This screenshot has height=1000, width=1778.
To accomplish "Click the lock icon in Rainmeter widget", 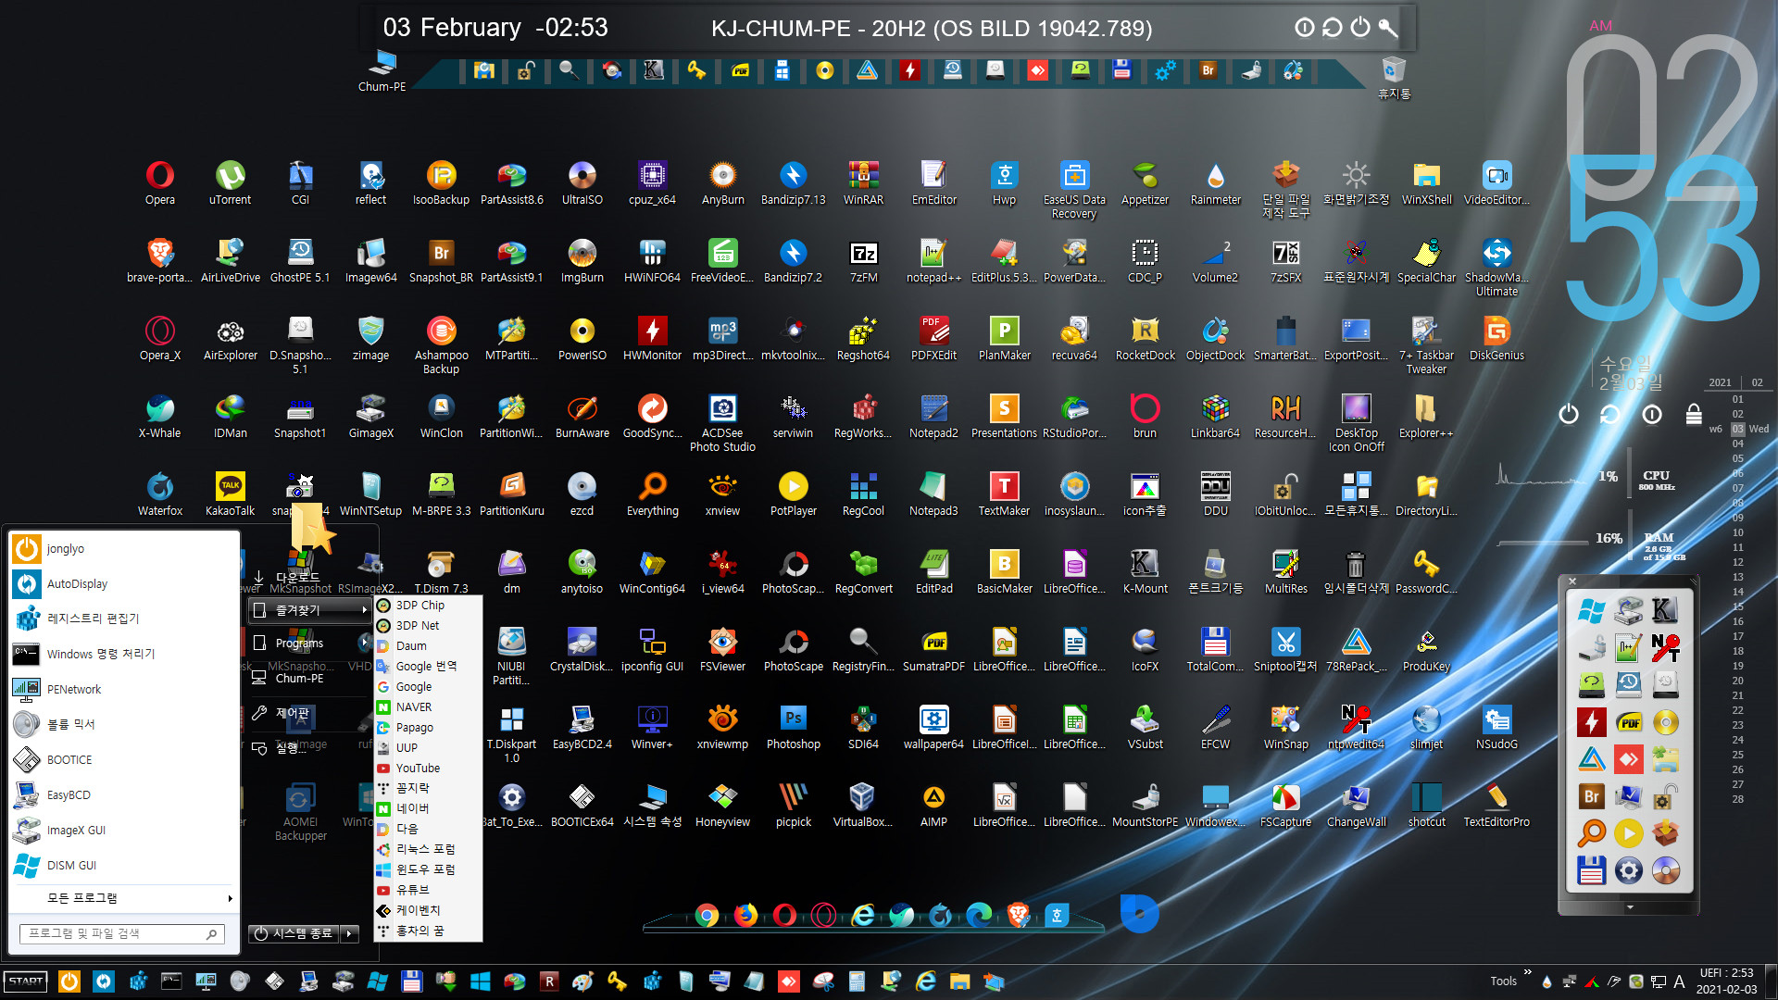I will pos(1694,414).
